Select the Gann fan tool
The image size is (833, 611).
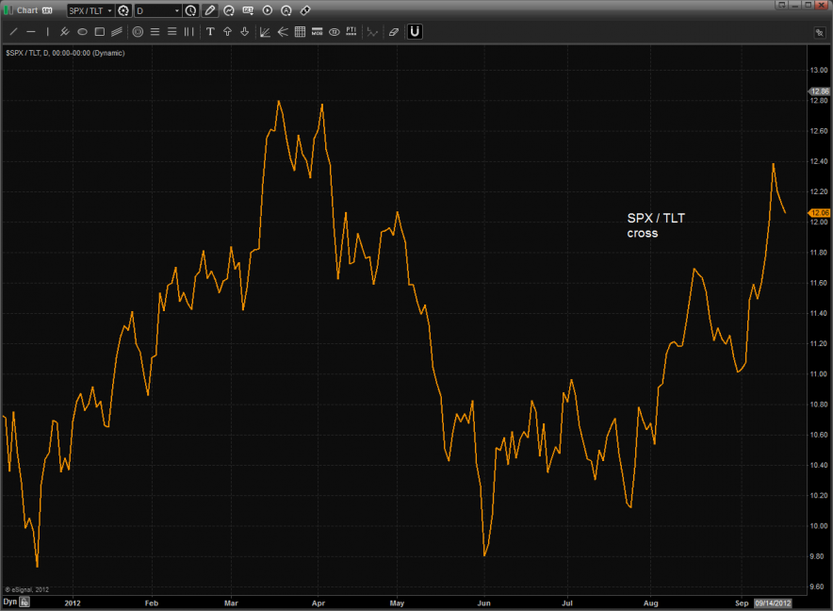tap(265, 32)
